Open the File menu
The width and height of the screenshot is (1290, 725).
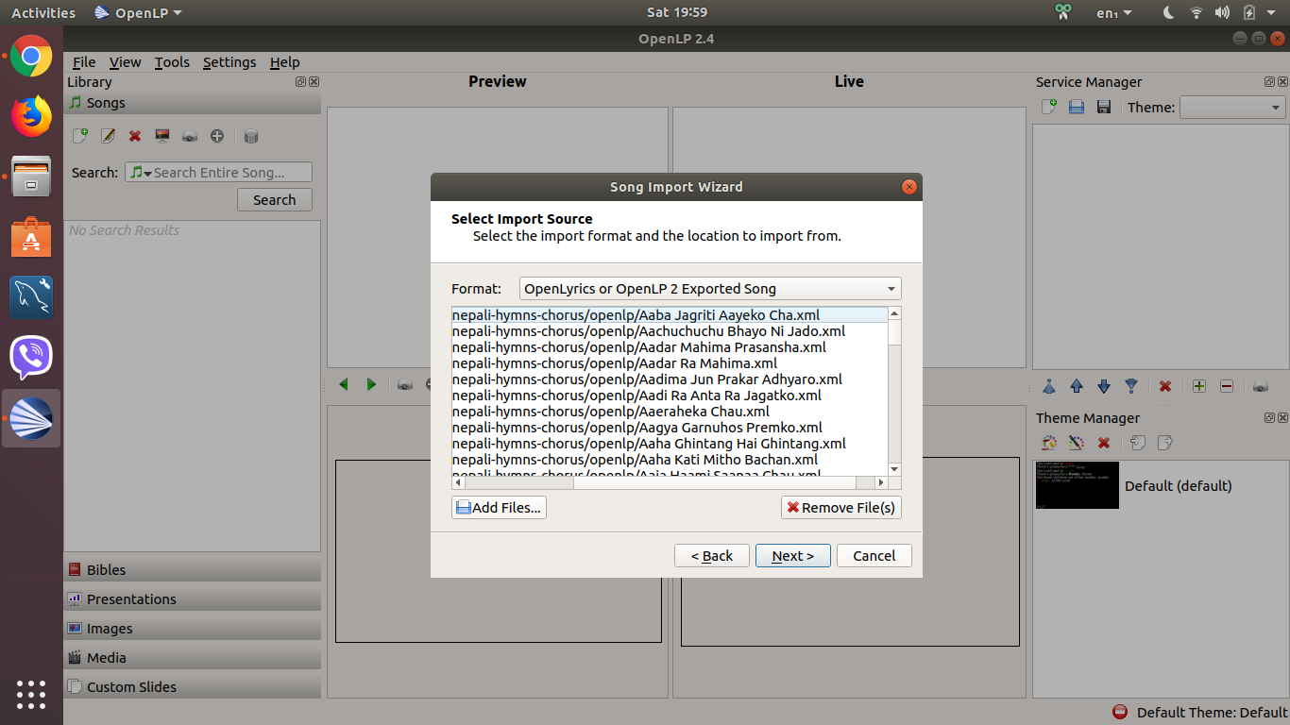(x=84, y=61)
